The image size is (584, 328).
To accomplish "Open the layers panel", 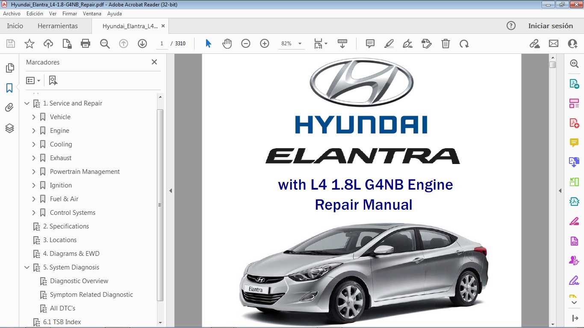I will pyautogui.click(x=9, y=128).
